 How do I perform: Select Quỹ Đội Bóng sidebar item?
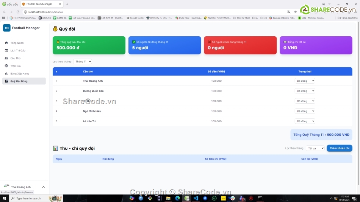click(24, 81)
